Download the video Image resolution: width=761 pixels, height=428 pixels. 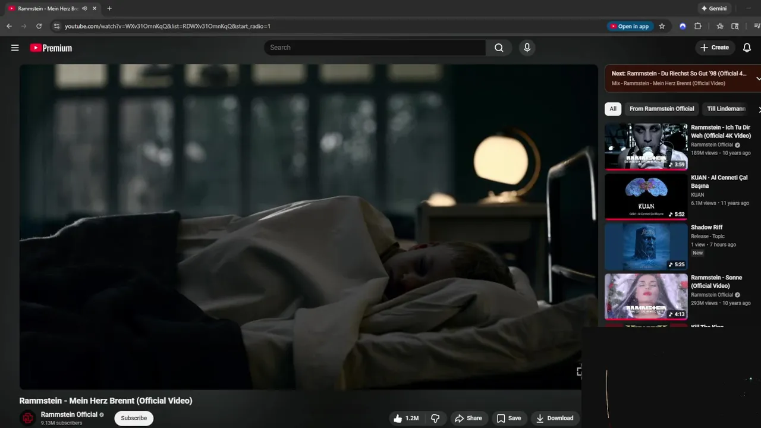pos(554,418)
